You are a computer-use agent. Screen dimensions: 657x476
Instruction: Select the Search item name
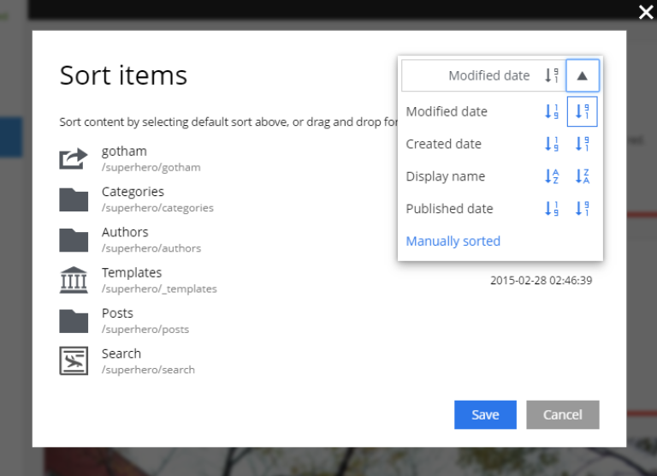point(121,354)
